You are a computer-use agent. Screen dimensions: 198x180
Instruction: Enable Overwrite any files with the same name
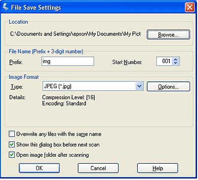[x=12, y=134]
